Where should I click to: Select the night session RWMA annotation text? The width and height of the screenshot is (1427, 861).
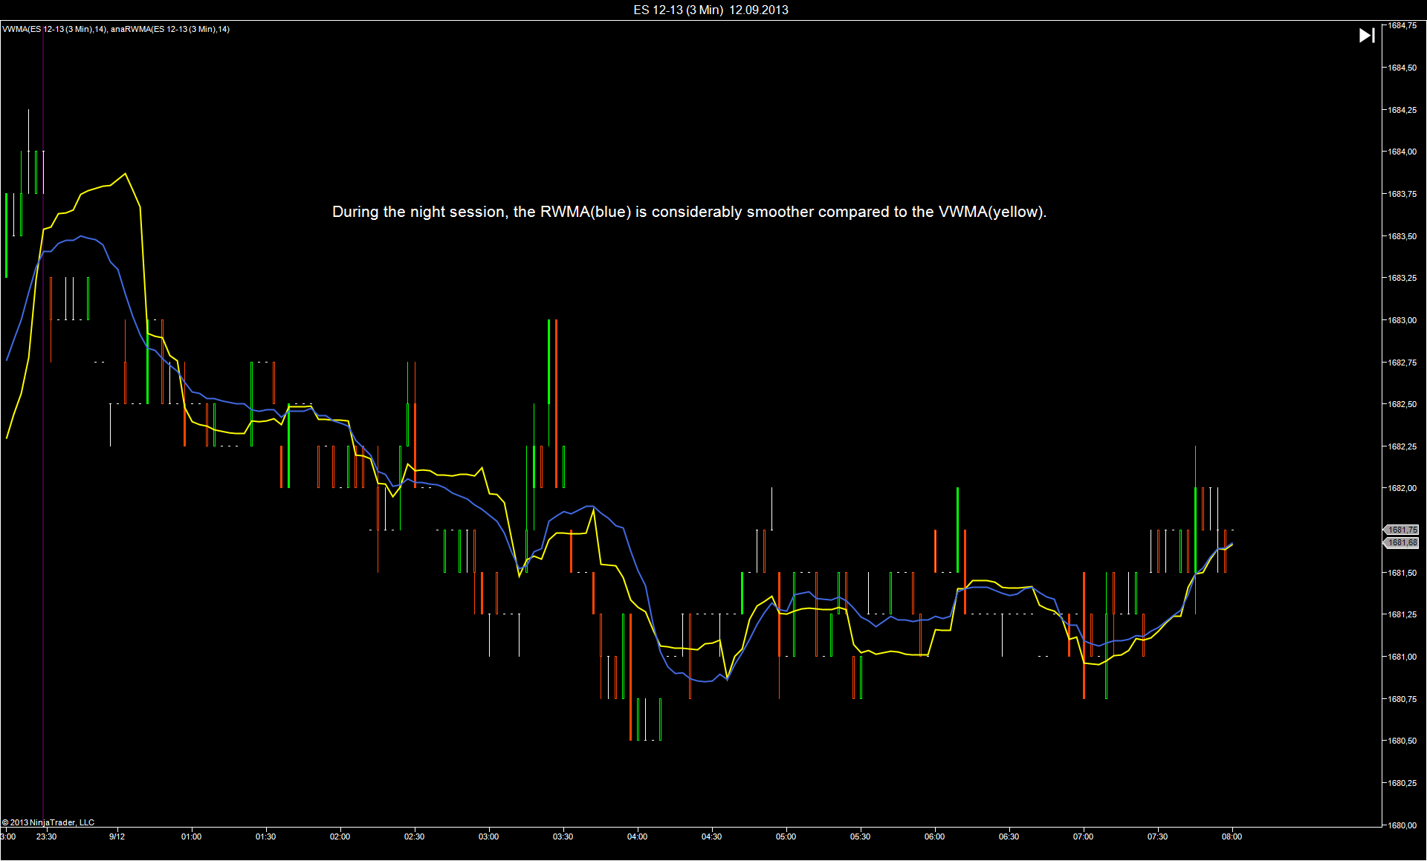[x=689, y=212]
